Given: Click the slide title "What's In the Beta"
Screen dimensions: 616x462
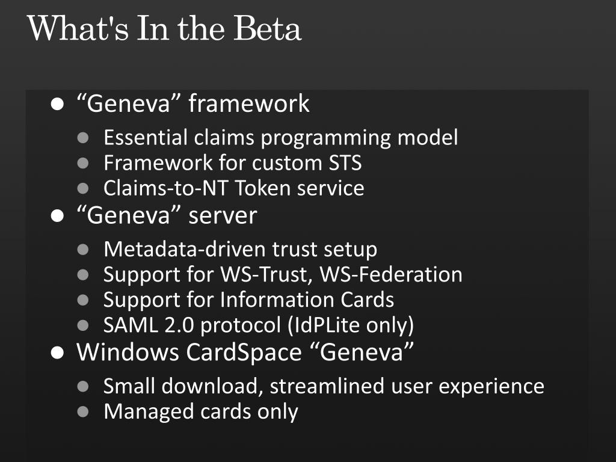Looking at the screenshot, I should point(164,28).
